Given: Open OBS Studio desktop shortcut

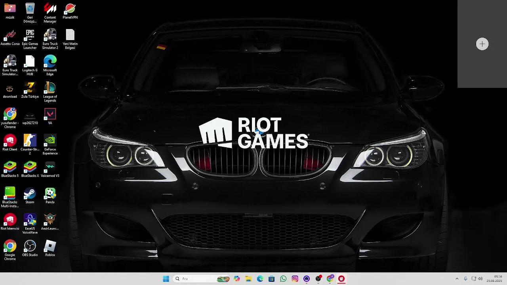Looking at the screenshot, I should [x=30, y=249].
